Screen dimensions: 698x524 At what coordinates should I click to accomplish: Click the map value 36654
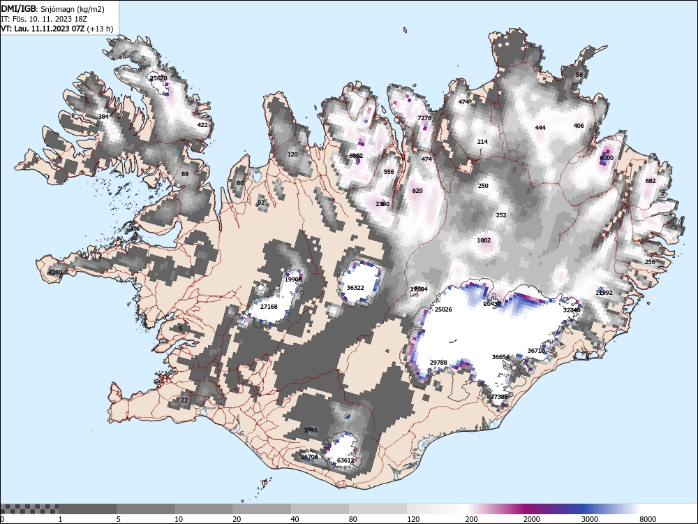(500, 357)
